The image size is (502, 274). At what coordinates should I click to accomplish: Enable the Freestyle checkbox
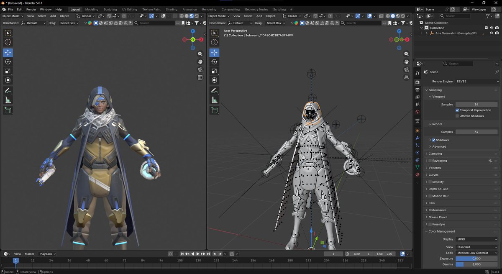click(430, 224)
